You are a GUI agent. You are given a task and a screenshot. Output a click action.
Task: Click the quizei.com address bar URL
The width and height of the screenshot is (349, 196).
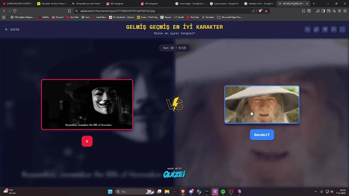pyautogui.click(x=118, y=11)
